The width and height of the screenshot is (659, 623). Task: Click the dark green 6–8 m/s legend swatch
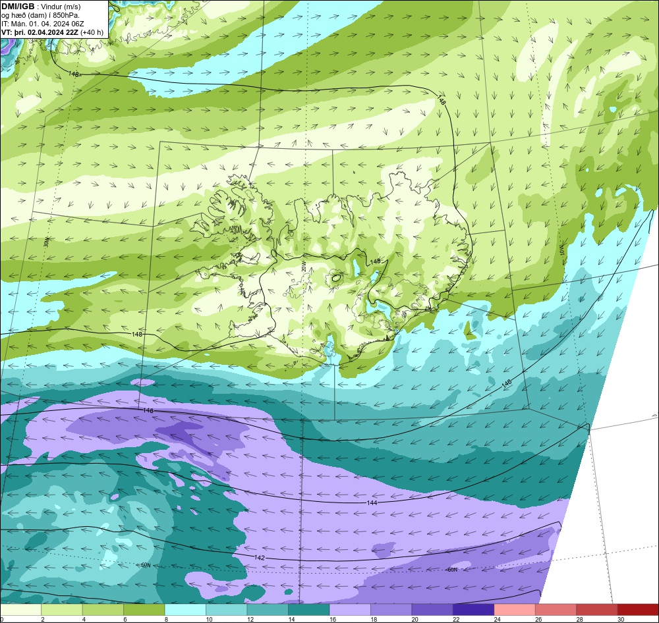click(x=144, y=610)
